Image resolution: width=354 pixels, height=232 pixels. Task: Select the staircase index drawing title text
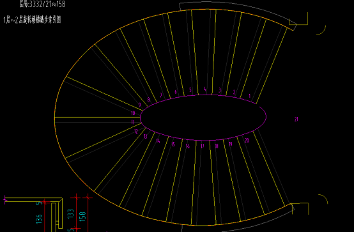point(33,20)
